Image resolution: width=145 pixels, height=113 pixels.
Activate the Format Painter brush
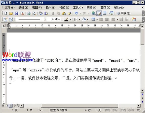click(69, 13)
